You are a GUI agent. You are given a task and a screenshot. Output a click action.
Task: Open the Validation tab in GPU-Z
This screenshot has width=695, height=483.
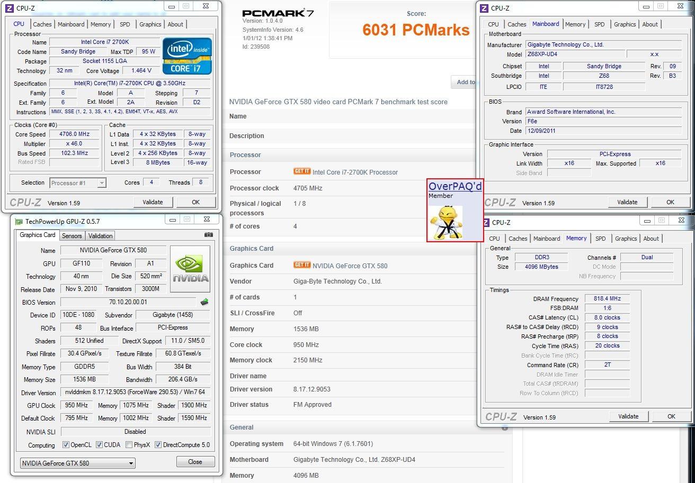click(x=100, y=236)
